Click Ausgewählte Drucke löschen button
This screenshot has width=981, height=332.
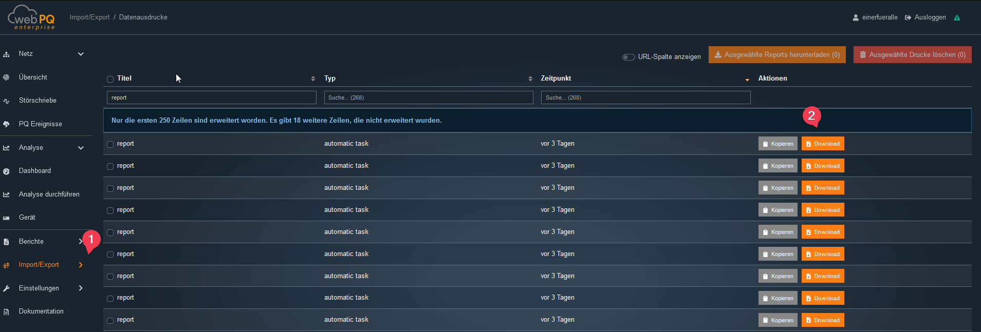pos(912,55)
